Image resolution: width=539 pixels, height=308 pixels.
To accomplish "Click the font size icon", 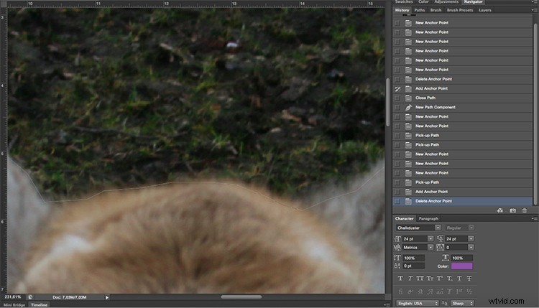I will pos(397,238).
